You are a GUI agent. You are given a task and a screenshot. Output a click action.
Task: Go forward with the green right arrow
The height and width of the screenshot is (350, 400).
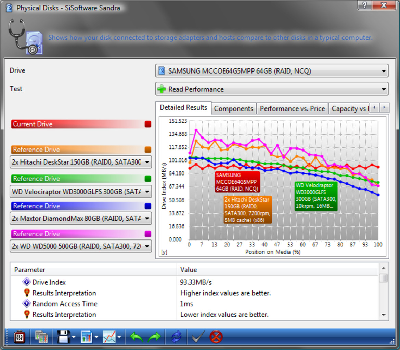coord(154,337)
